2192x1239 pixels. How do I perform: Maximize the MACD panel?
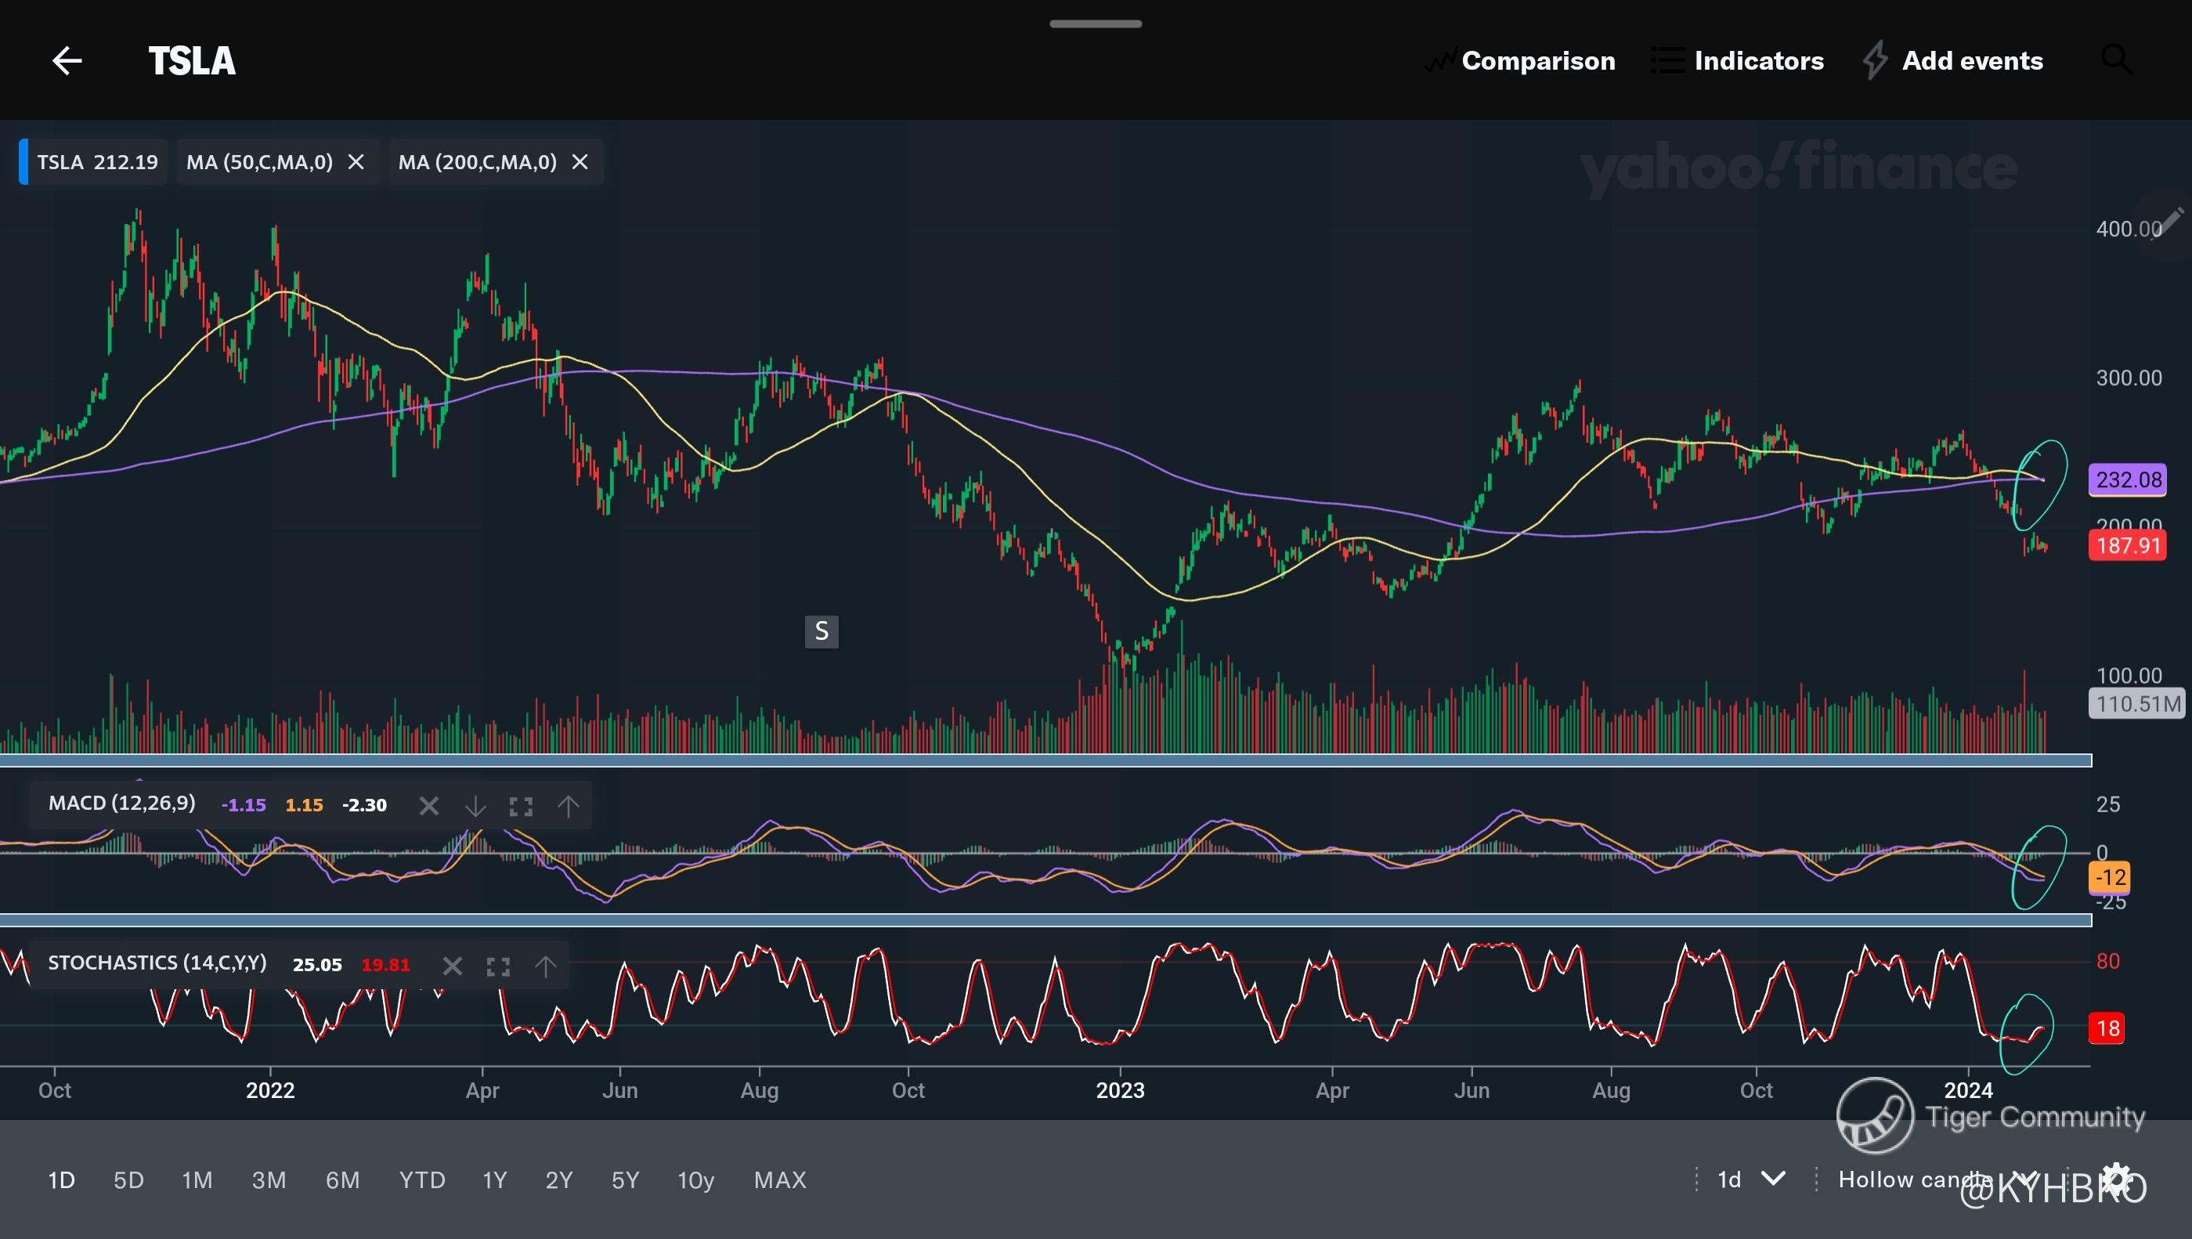(521, 806)
